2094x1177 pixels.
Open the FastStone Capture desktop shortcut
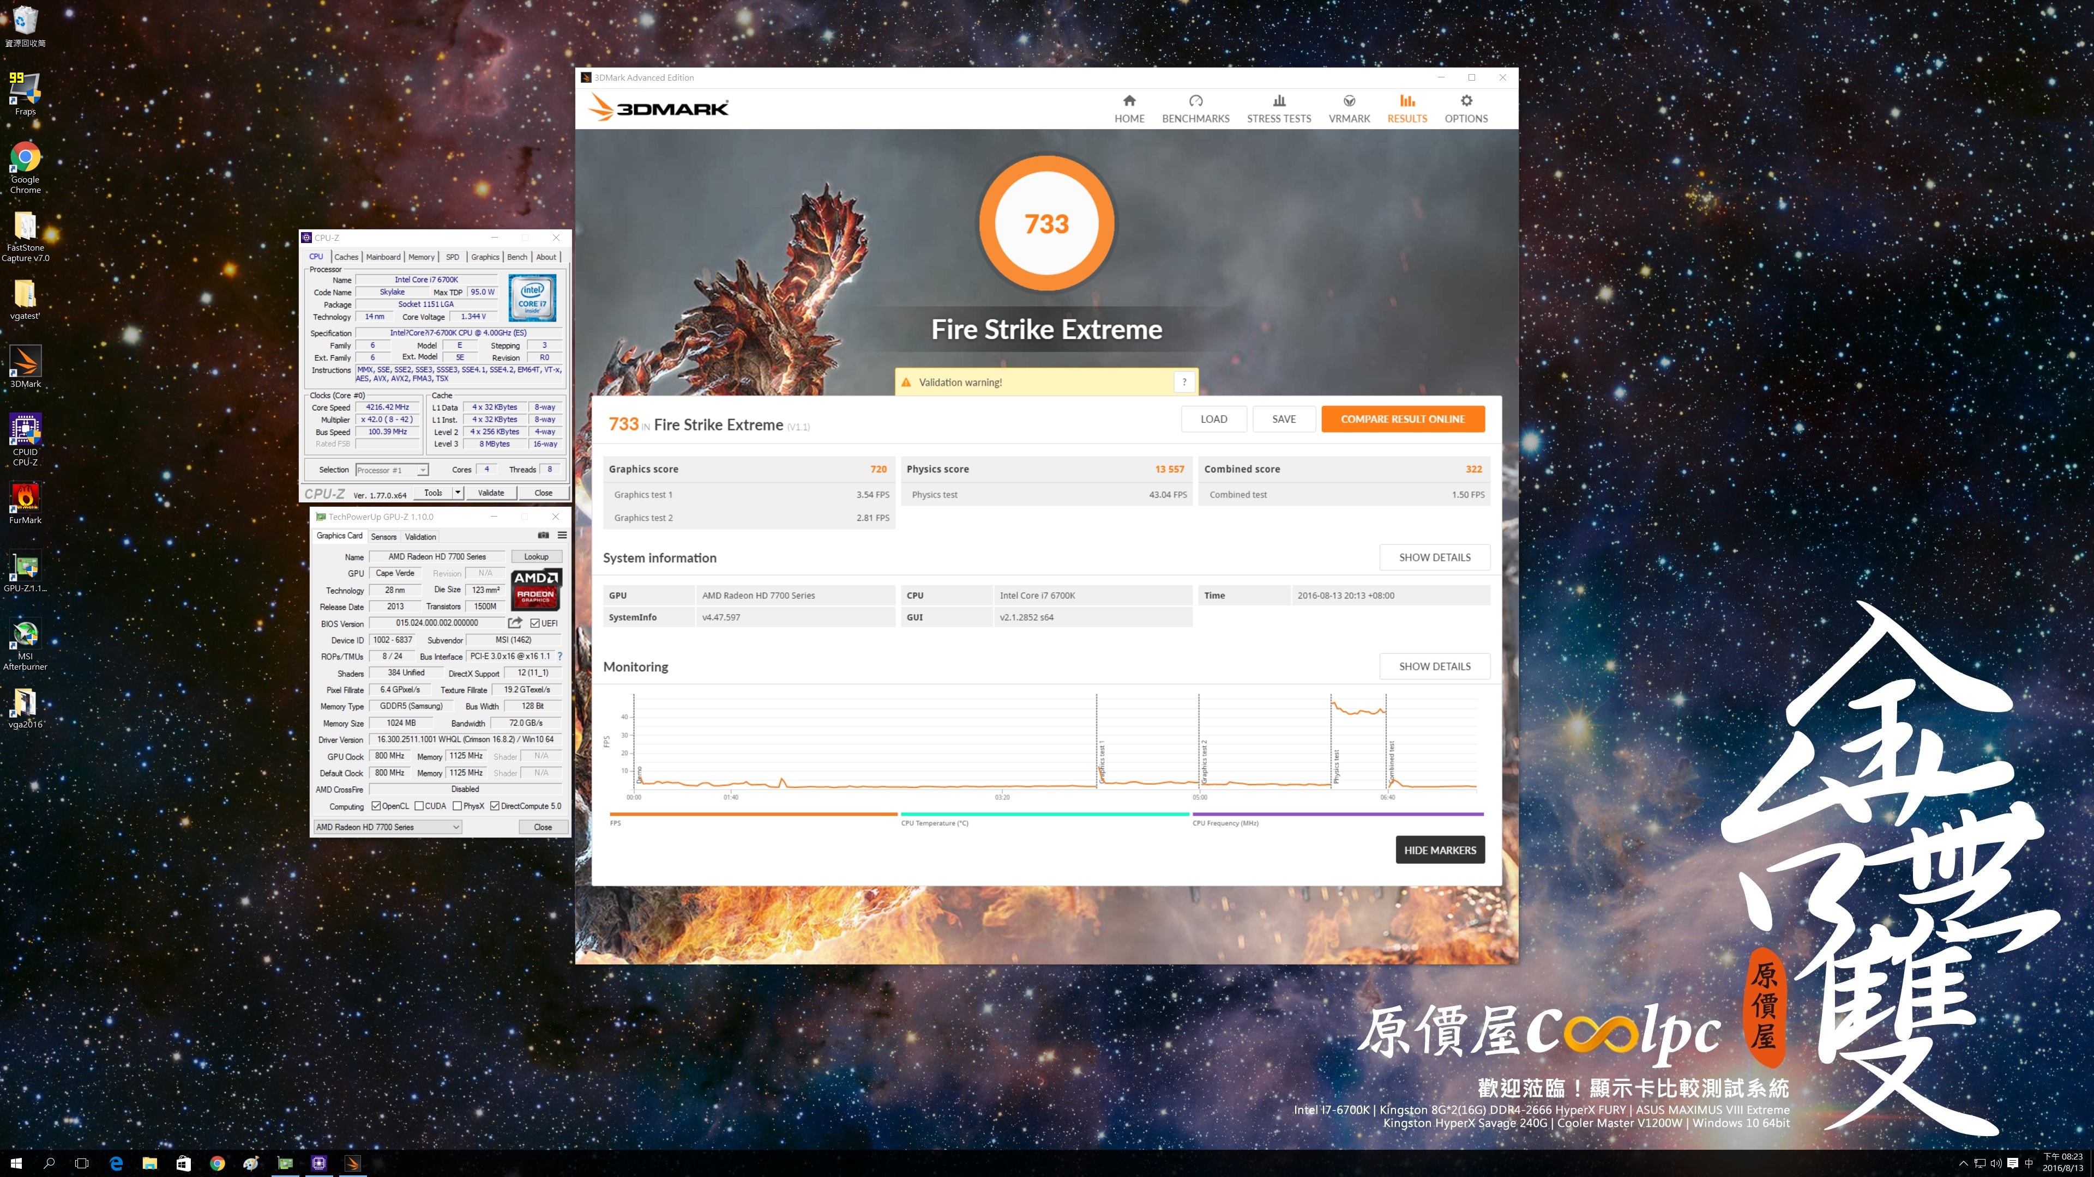tap(25, 236)
